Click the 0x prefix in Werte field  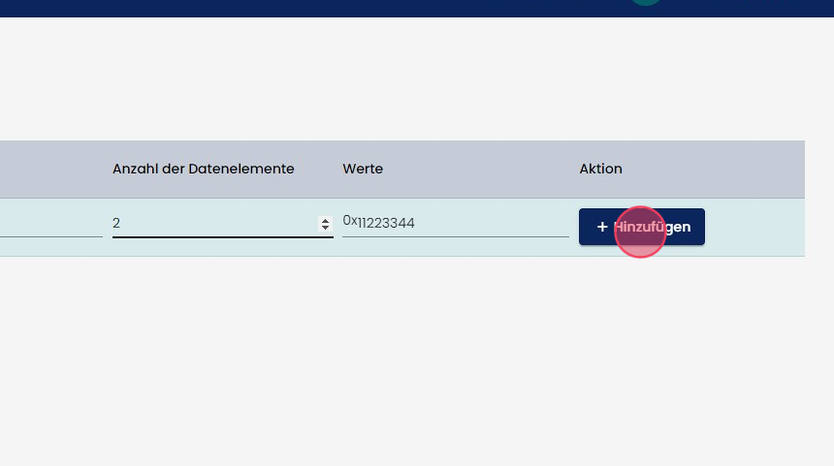click(x=350, y=221)
